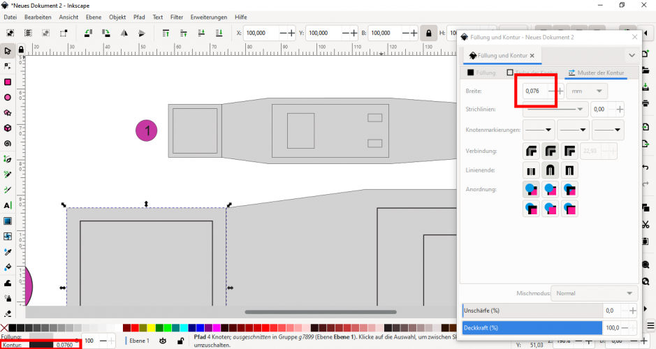656x349 pixels.
Task: Select the 3D Box tool
Action: [8, 128]
